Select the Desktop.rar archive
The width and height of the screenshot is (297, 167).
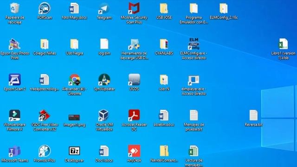click(x=74, y=151)
